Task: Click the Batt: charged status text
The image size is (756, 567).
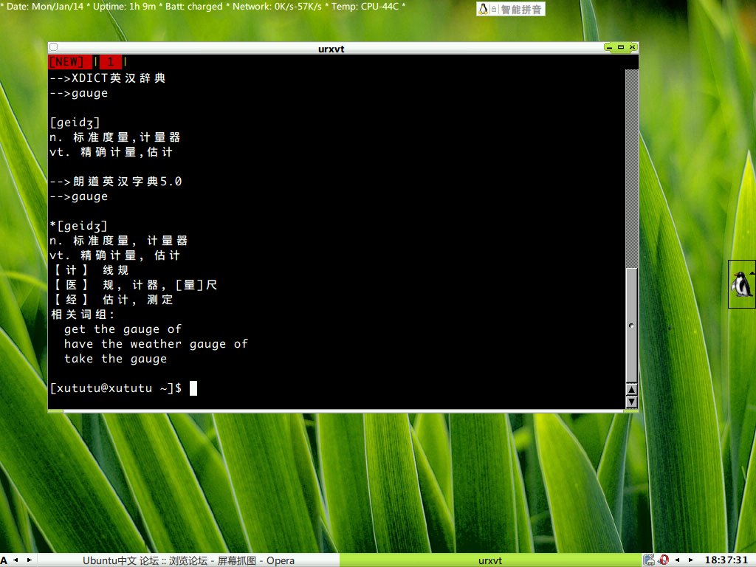Action: point(194,7)
